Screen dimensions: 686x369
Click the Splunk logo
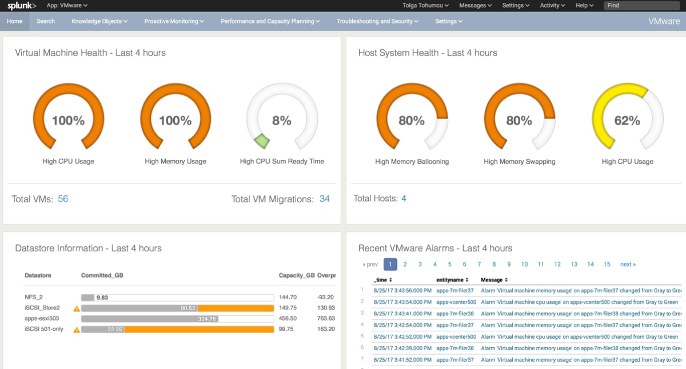click(x=22, y=6)
